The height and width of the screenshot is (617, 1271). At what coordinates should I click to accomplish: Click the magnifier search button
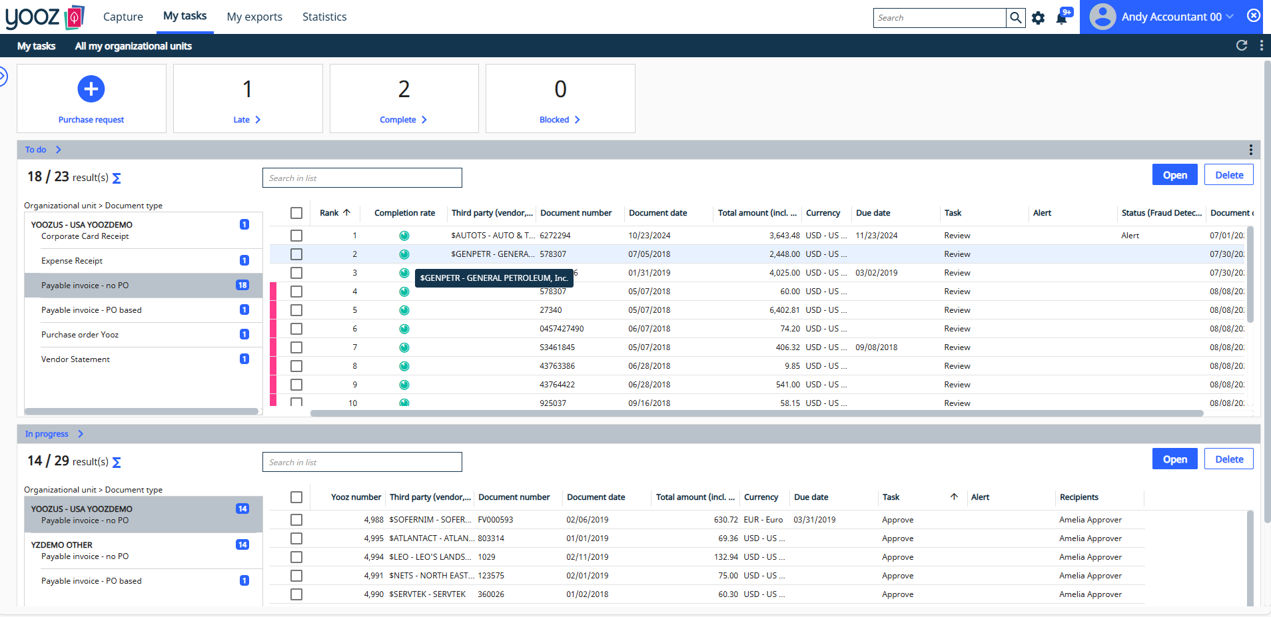[x=1015, y=18]
